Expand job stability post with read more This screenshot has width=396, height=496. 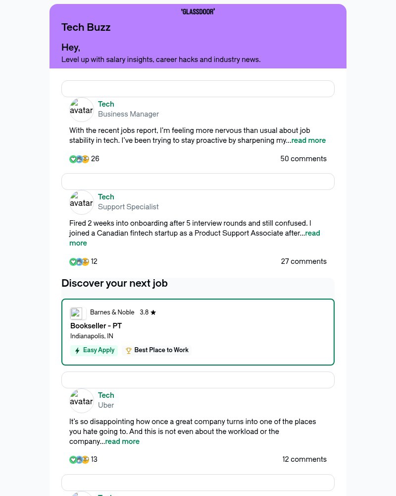308,140
